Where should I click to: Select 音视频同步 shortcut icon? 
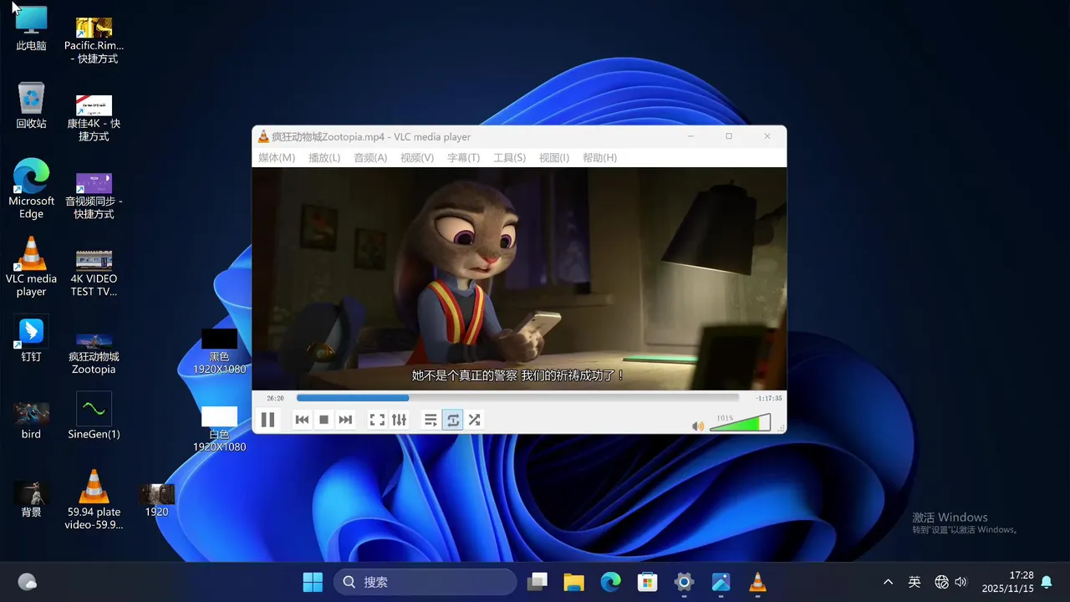pyautogui.click(x=94, y=195)
